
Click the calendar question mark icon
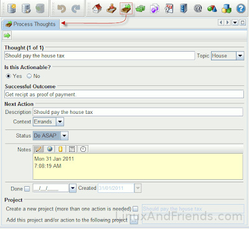coord(169,9)
